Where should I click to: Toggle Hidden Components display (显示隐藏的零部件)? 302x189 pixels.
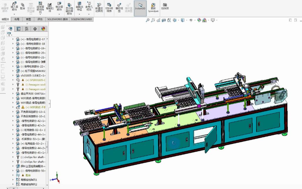[x=69, y=6]
